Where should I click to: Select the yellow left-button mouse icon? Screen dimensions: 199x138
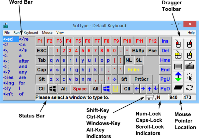pos(189,55)
